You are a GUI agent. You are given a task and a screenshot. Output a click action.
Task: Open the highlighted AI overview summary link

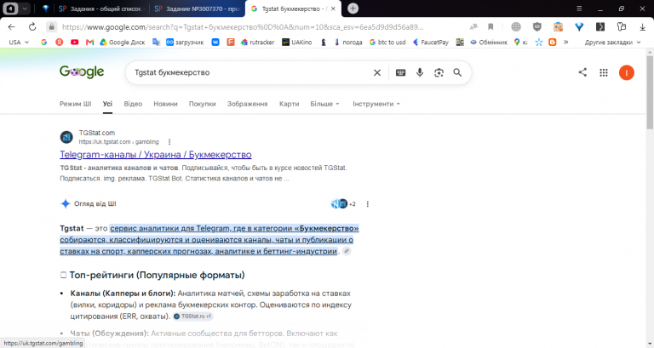click(209, 240)
